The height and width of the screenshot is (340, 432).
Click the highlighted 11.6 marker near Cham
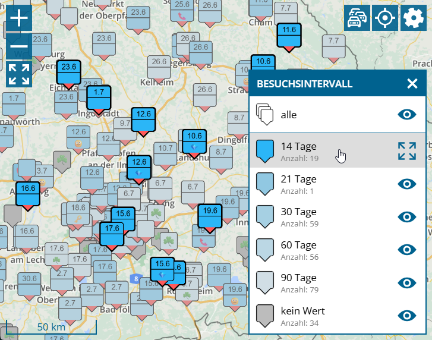tap(289, 38)
